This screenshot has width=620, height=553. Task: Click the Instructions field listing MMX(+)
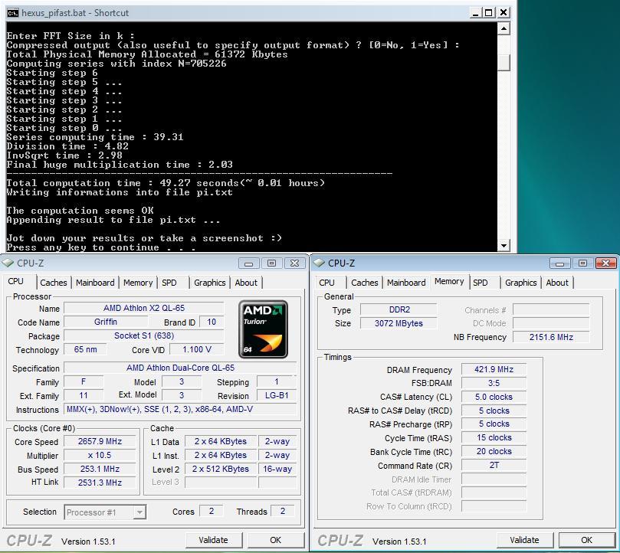[x=180, y=409]
